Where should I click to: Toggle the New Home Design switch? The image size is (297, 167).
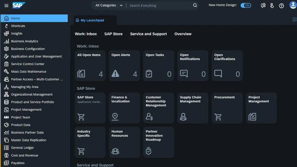click(x=246, y=6)
